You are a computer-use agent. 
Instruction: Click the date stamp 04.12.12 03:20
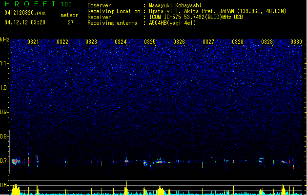pos(25,22)
